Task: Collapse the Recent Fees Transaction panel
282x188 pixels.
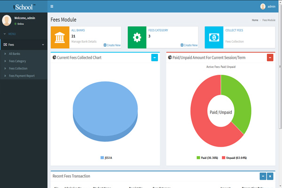Action: click(263, 176)
